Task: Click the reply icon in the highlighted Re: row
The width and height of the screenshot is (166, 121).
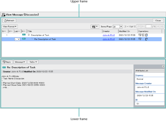Action: coord(140,39)
